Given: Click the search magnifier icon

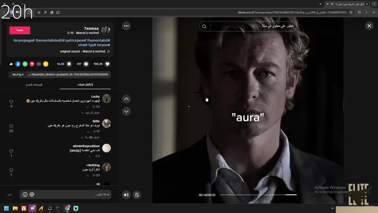Looking at the screenshot, I should (204, 26).
